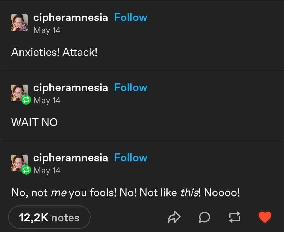Viewport: 284px width, 232px height.
Task: Open cipheramnesia avatar on the "WAIT NO" reblog
Action: pos(19,93)
